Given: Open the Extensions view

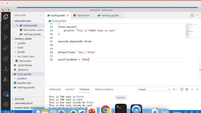Looking at the screenshot, I should (6, 58).
